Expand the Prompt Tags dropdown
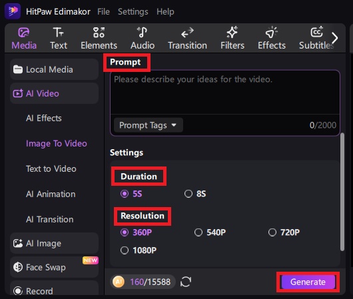The width and height of the screenshot is (353, 299). click(148, 125)
